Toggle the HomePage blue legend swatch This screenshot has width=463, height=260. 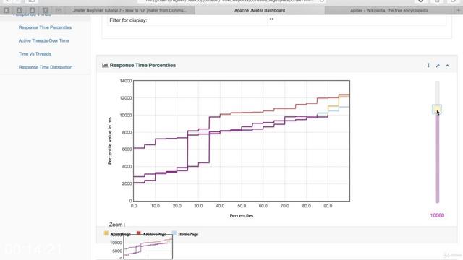pyautogui.click(x=174, y=233)
